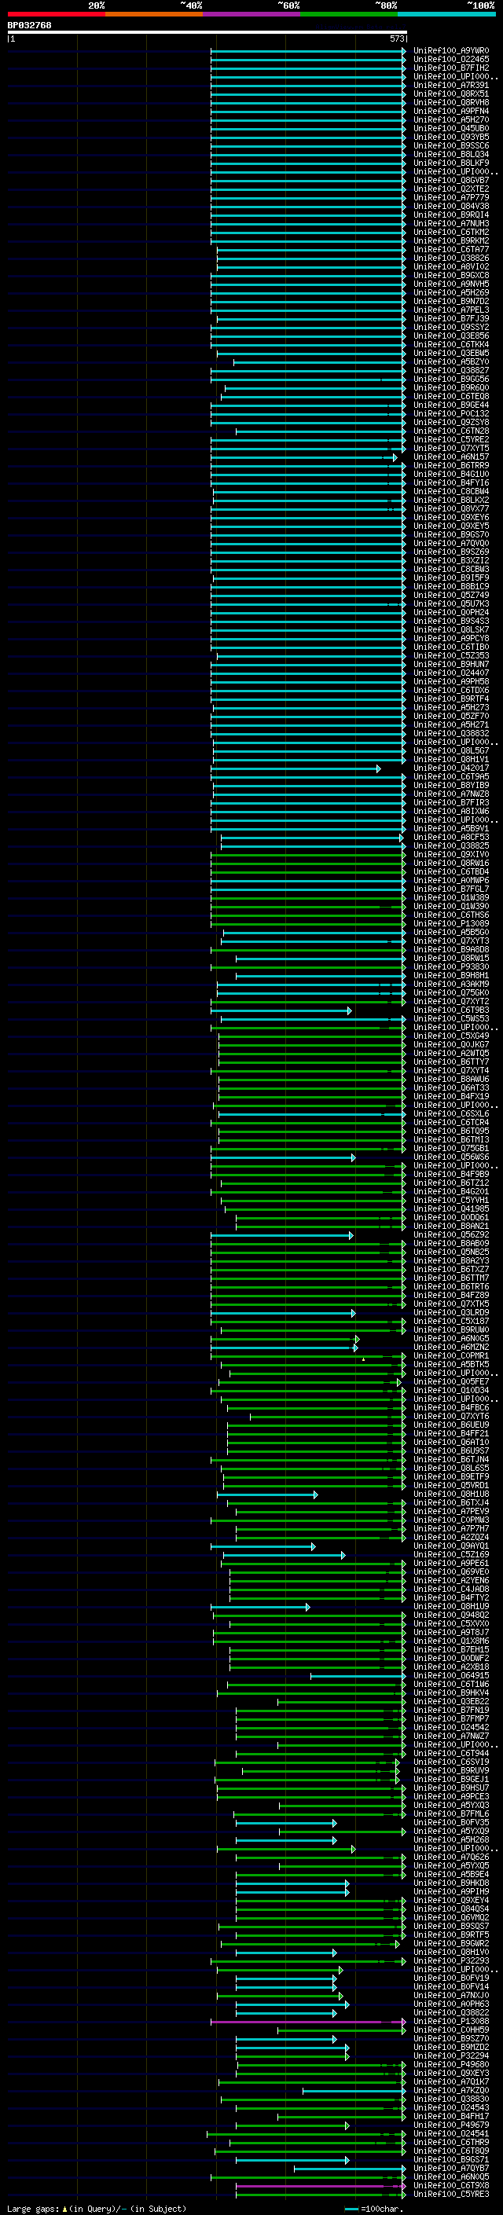Select hit label UniRef100_B9GG56

(x=450, y=380)
